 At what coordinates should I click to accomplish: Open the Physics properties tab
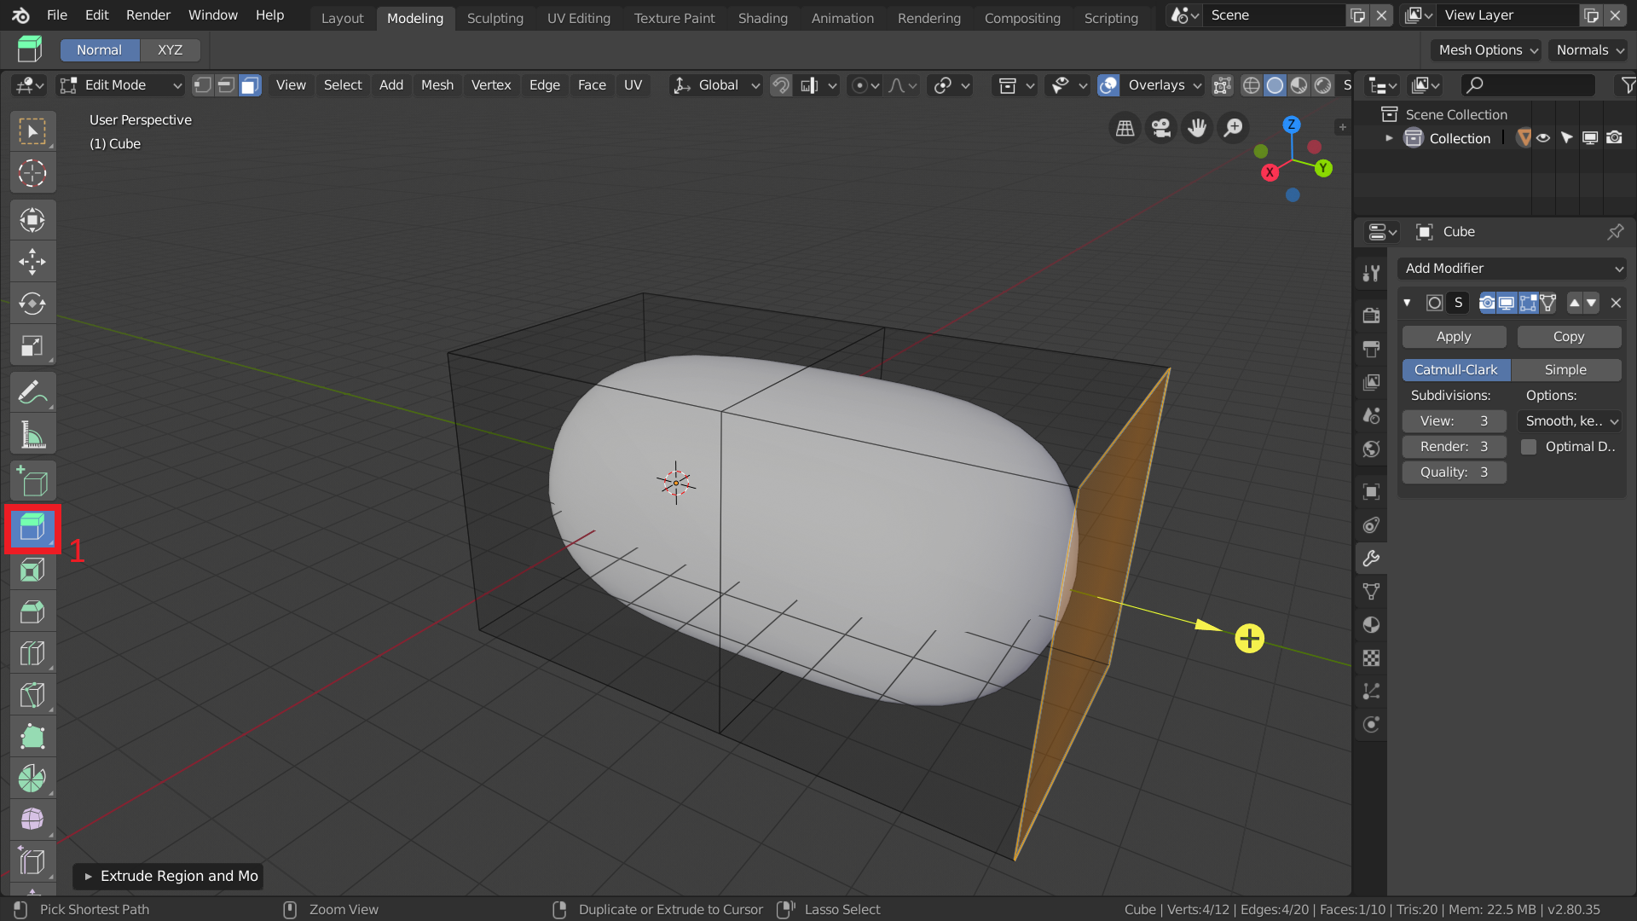1371,725
